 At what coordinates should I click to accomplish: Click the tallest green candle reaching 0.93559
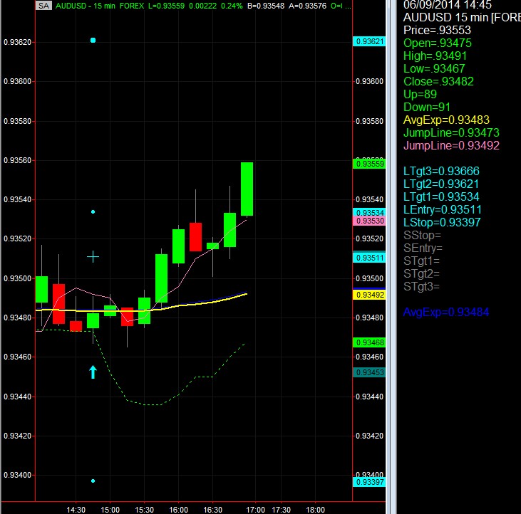247,189
